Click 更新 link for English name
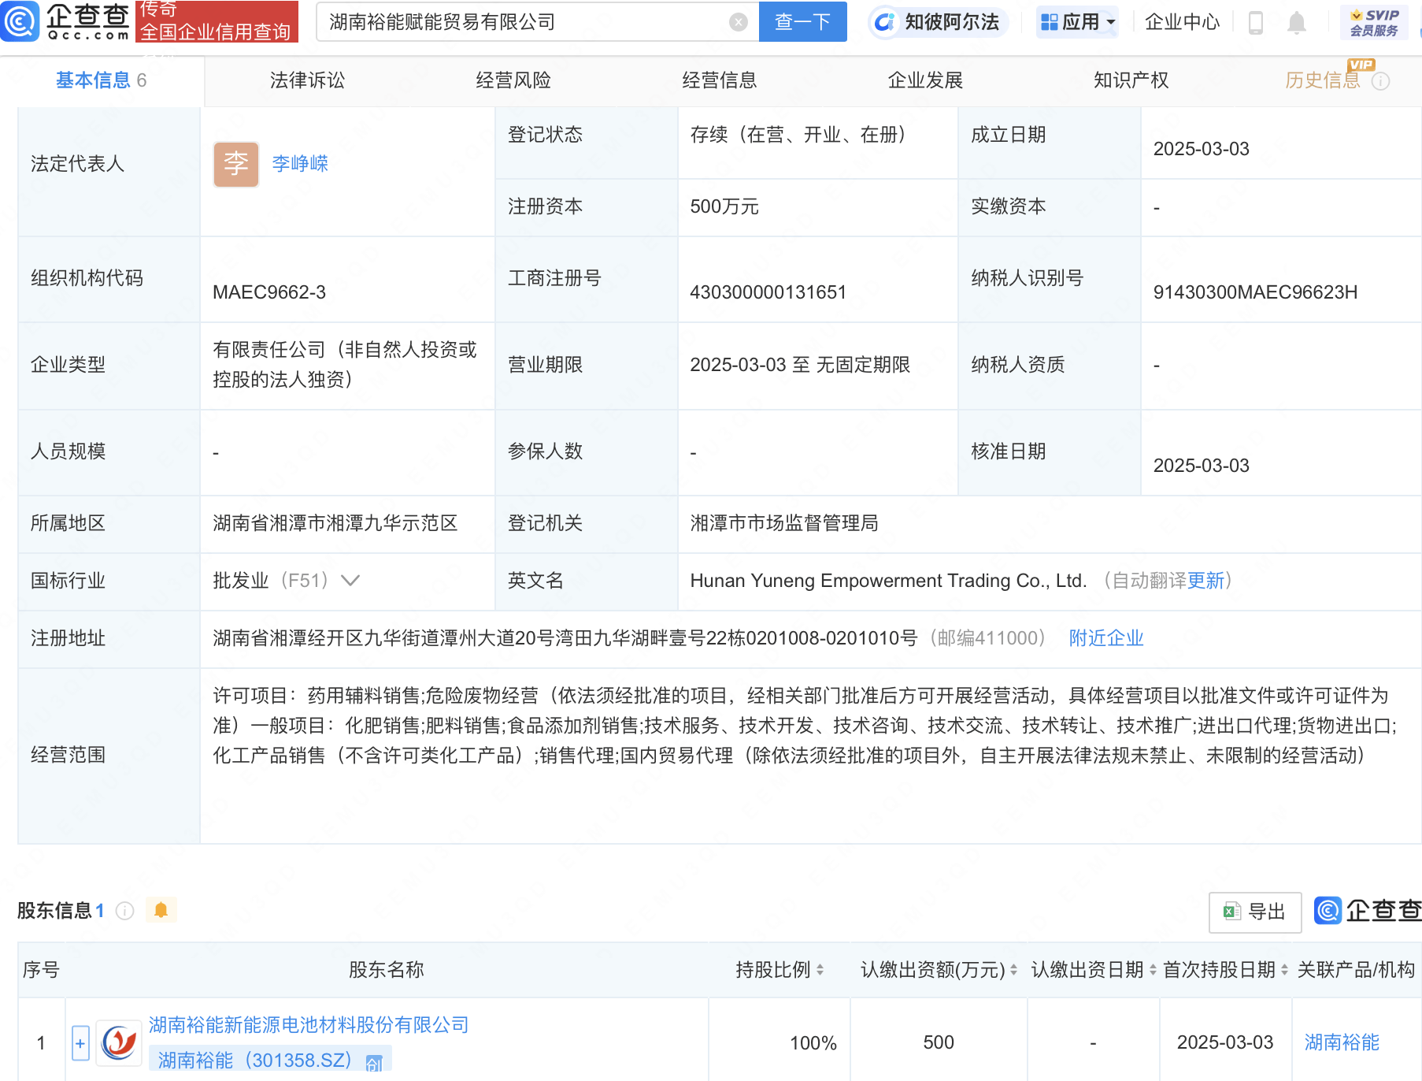 point(1206,581)
